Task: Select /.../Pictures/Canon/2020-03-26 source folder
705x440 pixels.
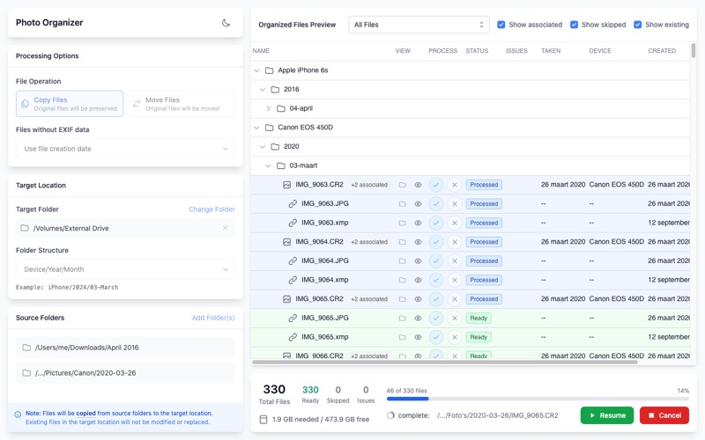Action: point(125,373)
